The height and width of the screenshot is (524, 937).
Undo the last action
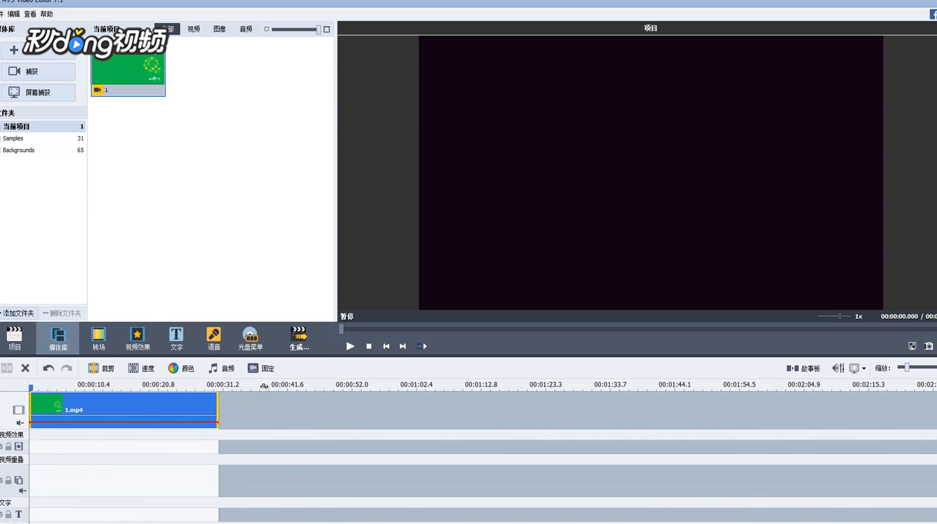(48, 368)
